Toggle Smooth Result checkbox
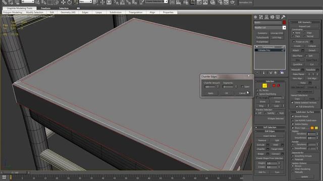 [x=293, y=116]
